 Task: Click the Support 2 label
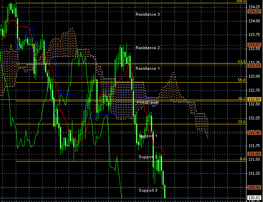[x=148, y=157]
